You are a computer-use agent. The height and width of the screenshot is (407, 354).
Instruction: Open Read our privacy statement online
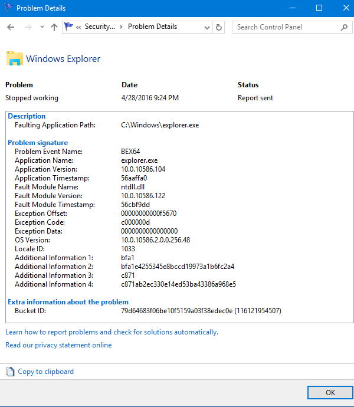pos(58,345)
